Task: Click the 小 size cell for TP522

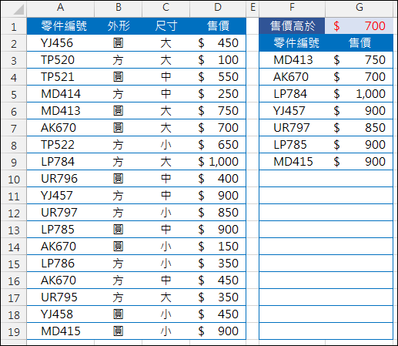Action: [166, 145]
